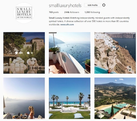Viewport: 137px width, 121px height.
Task: Click the 769 posts count
Action: (x=54, y=12)
